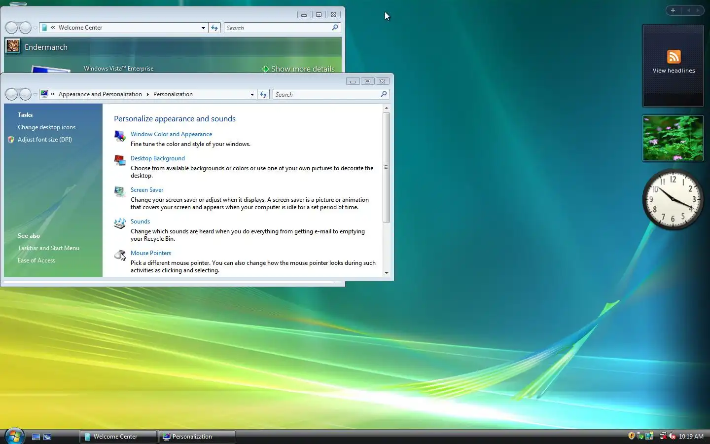Click the Desktop Background icon
710x444 pixels.
(x=119, y=160)
